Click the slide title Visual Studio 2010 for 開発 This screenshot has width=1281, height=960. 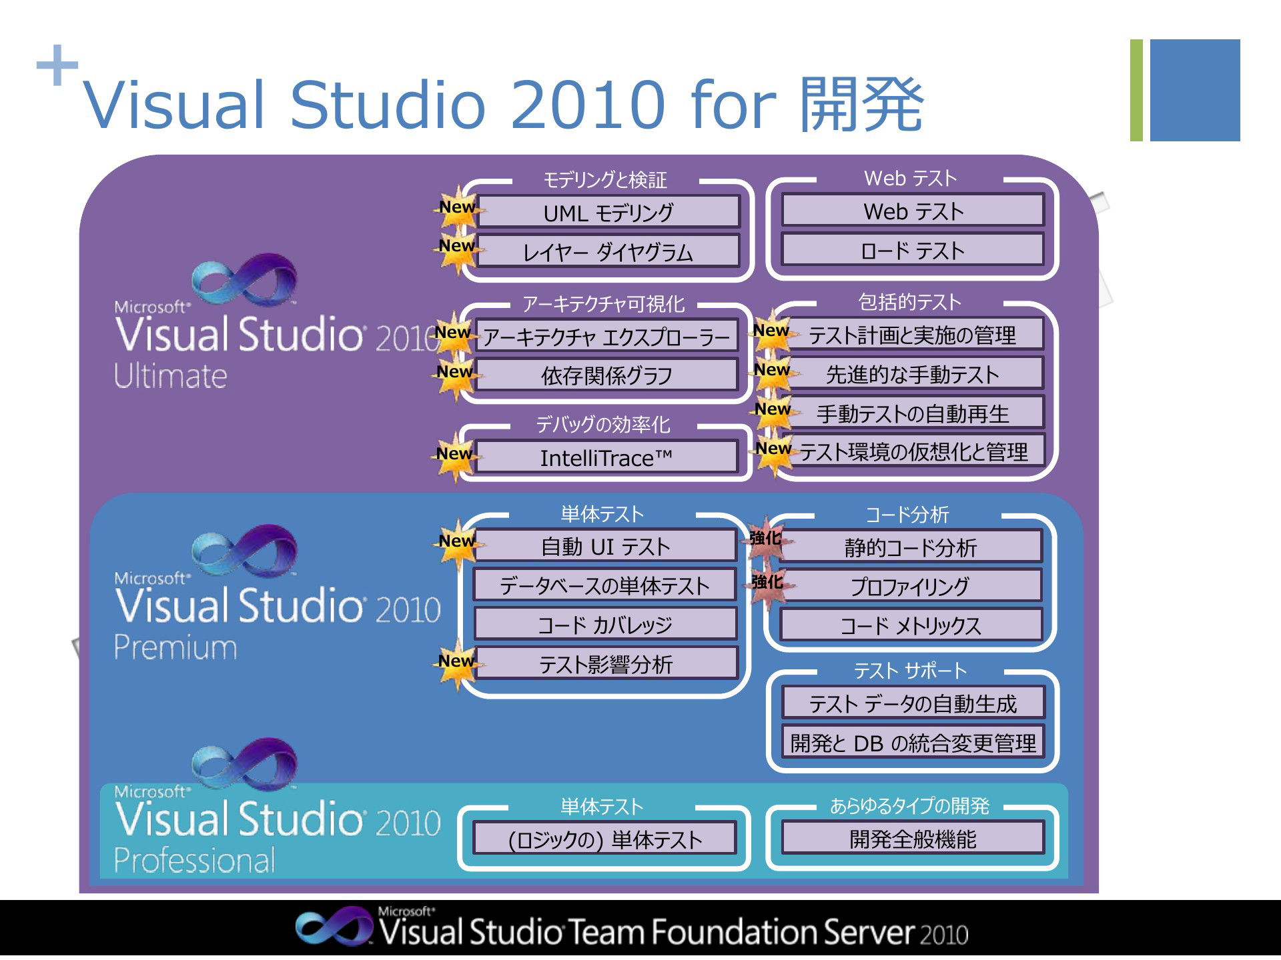pyautogui.click(x=504, y=104)
